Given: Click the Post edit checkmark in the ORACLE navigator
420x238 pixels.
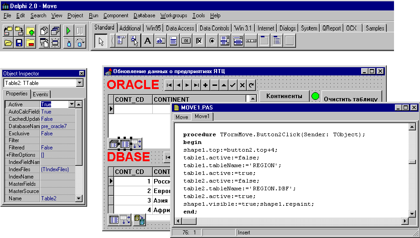Looking at the screenshot, I should tap(233, 85).
